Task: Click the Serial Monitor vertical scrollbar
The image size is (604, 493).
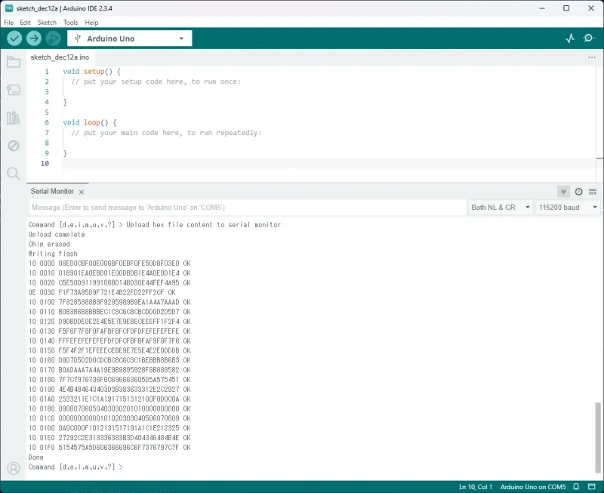Action: pos(599,438)
